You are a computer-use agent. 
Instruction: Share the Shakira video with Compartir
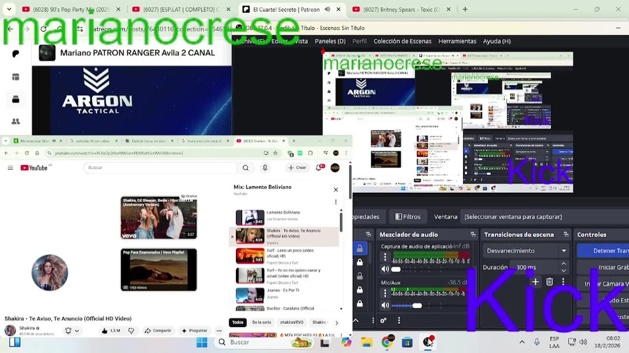158,330
